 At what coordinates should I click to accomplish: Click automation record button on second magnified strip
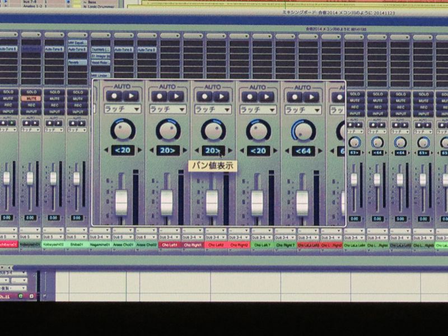pyautogui.click(x=159, y=96)
